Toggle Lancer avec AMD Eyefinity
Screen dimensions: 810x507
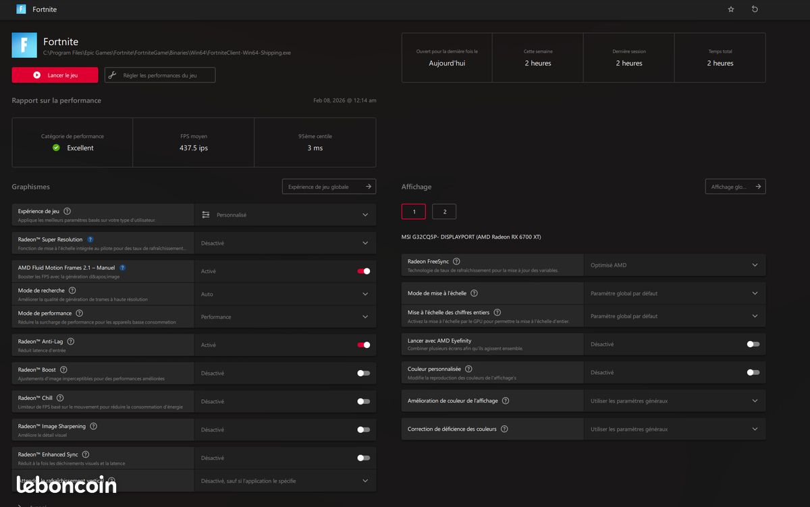tap(753, 344)
